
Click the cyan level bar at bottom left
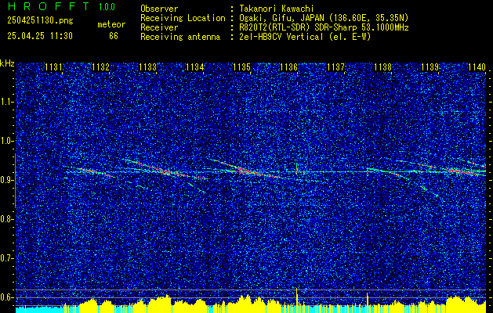pos(40,310)
